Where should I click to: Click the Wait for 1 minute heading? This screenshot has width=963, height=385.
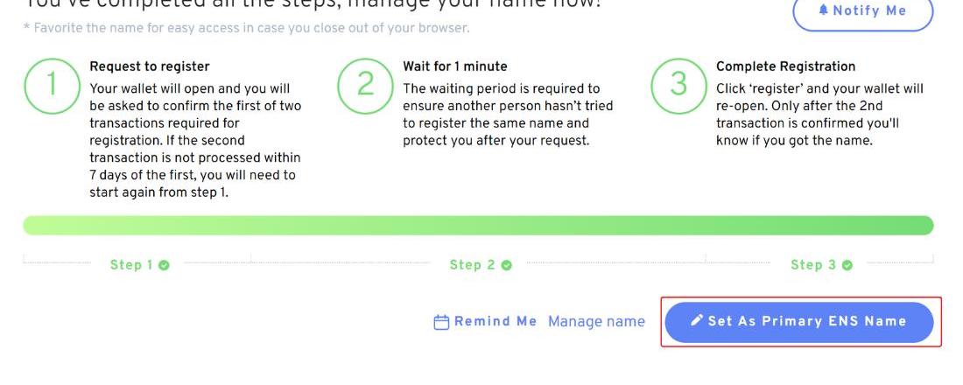(x=455, y=66)
